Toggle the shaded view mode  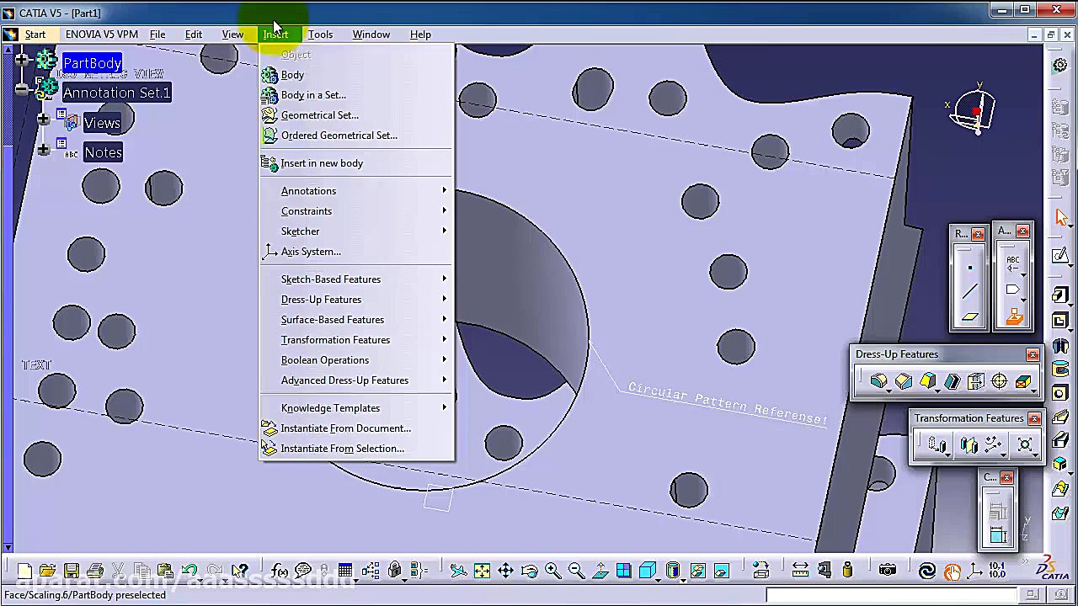647,571
